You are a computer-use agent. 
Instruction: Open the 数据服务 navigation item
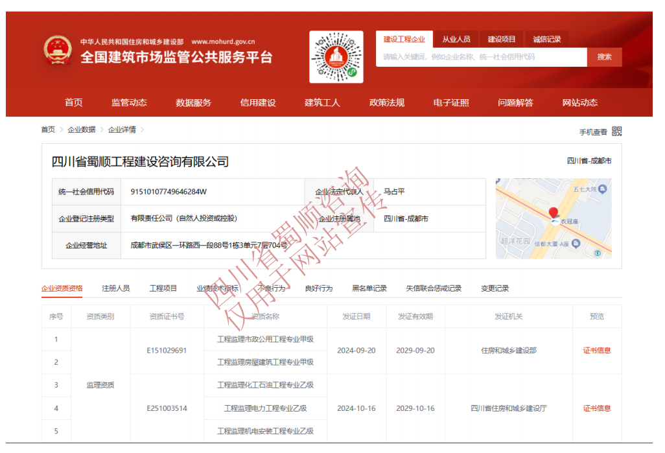(193, 102)
